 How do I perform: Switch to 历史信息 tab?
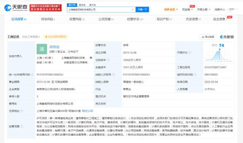click(x=193, y=19)
